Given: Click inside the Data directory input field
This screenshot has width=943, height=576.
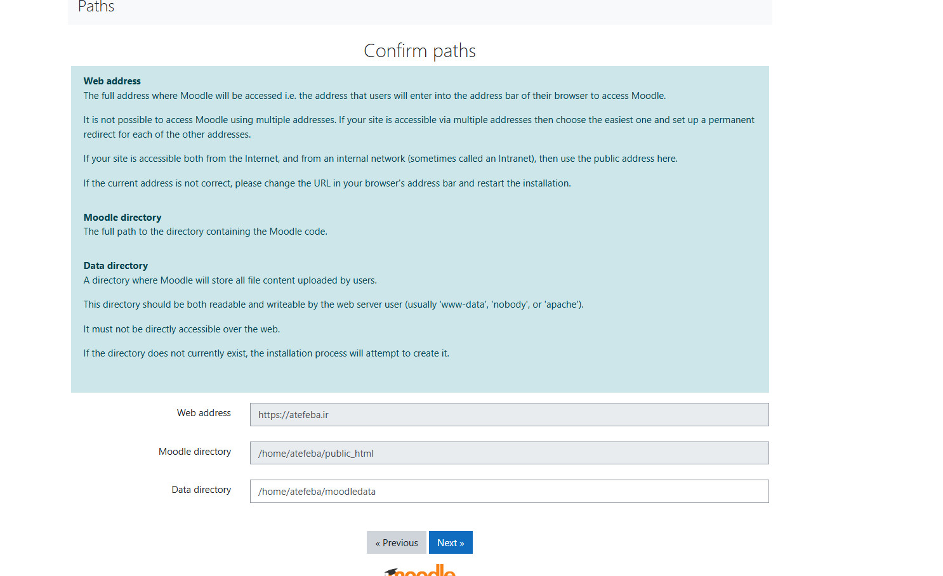Looking at the screenshot, I should coord(508,491).
